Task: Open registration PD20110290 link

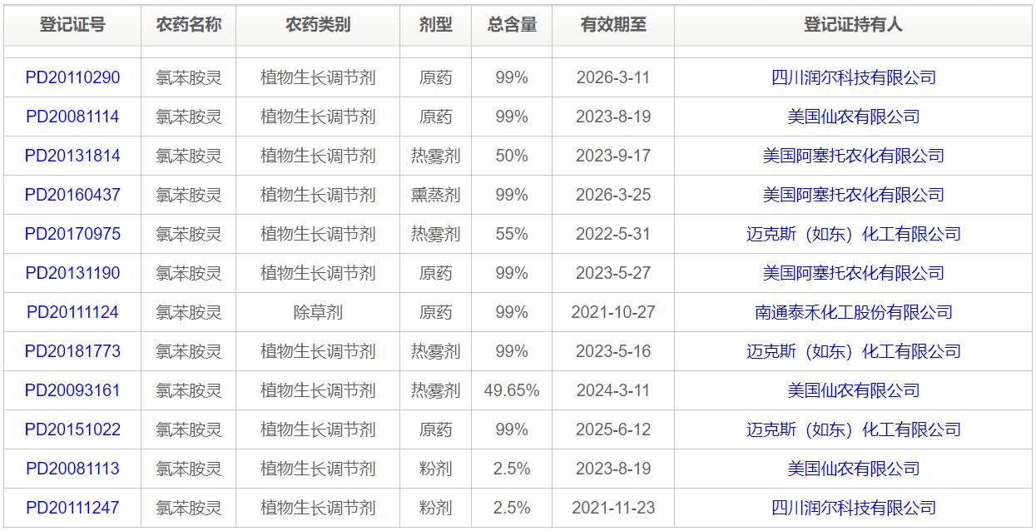Action: tap(72, 77)
